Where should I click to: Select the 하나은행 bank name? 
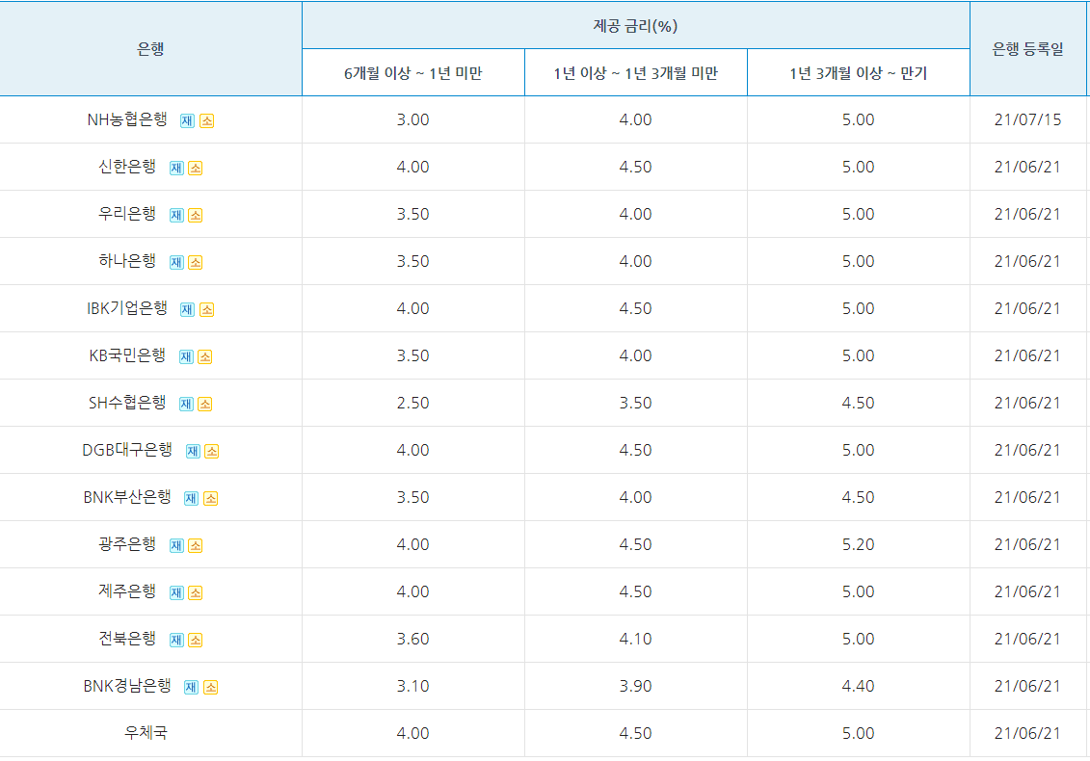click(127, 261)
